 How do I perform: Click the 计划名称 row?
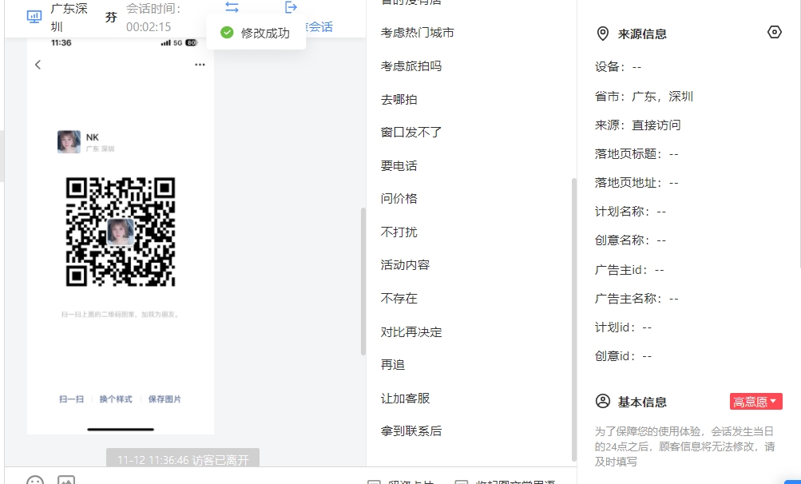(630, 211)
